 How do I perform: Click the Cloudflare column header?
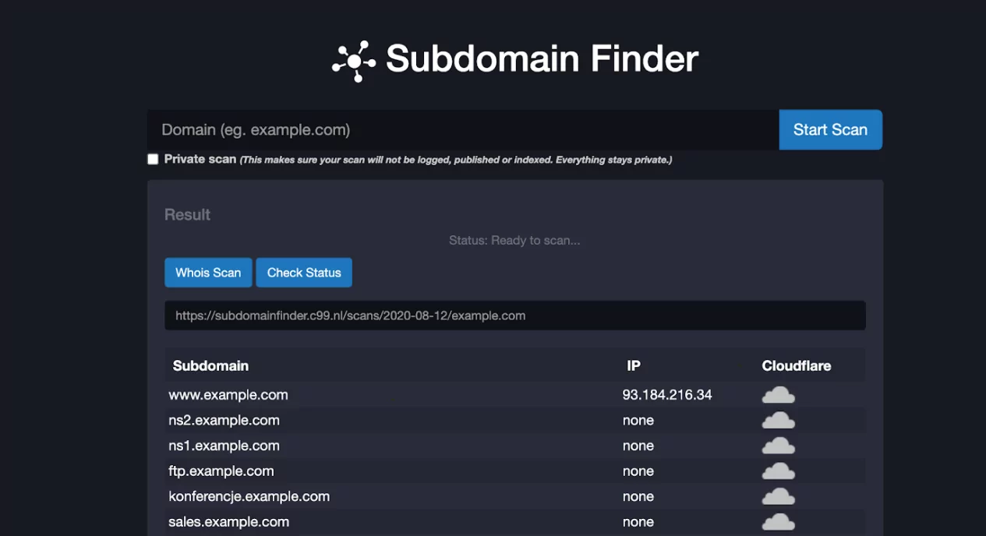(x=796, y=365)
